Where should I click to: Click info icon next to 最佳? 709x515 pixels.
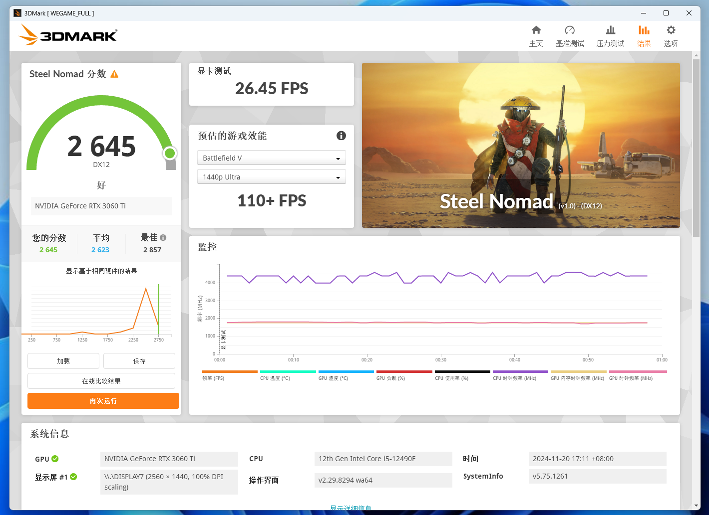tap(163, 238)
